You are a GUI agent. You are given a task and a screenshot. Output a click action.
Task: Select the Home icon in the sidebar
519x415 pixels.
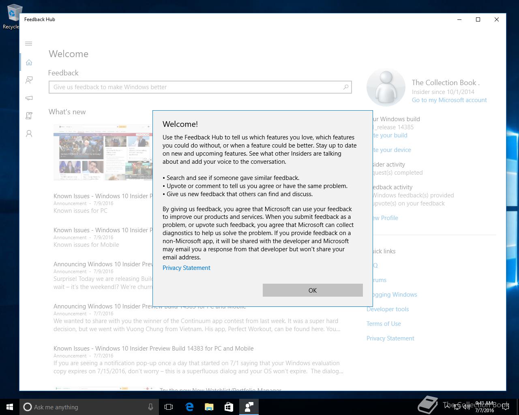(x=29, y=62)
